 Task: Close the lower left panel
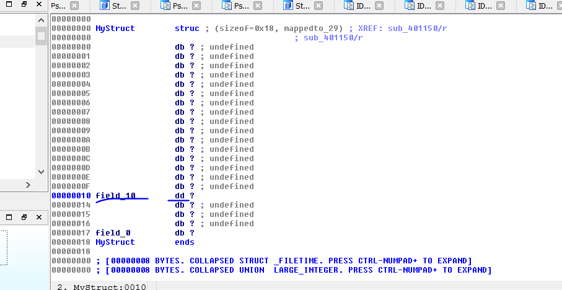pos(40,217)
